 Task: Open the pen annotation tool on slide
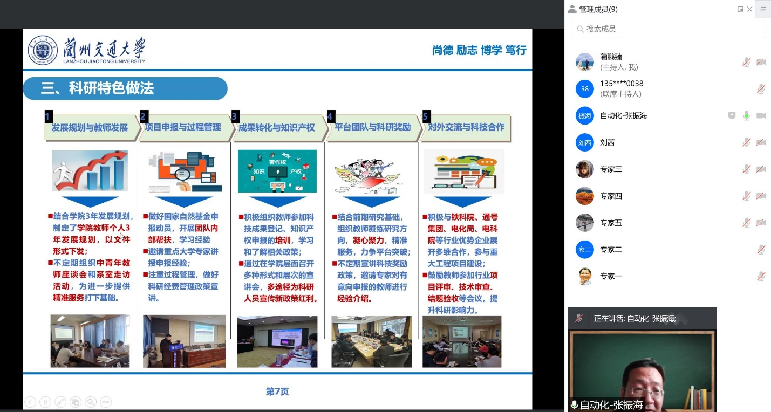60,402
